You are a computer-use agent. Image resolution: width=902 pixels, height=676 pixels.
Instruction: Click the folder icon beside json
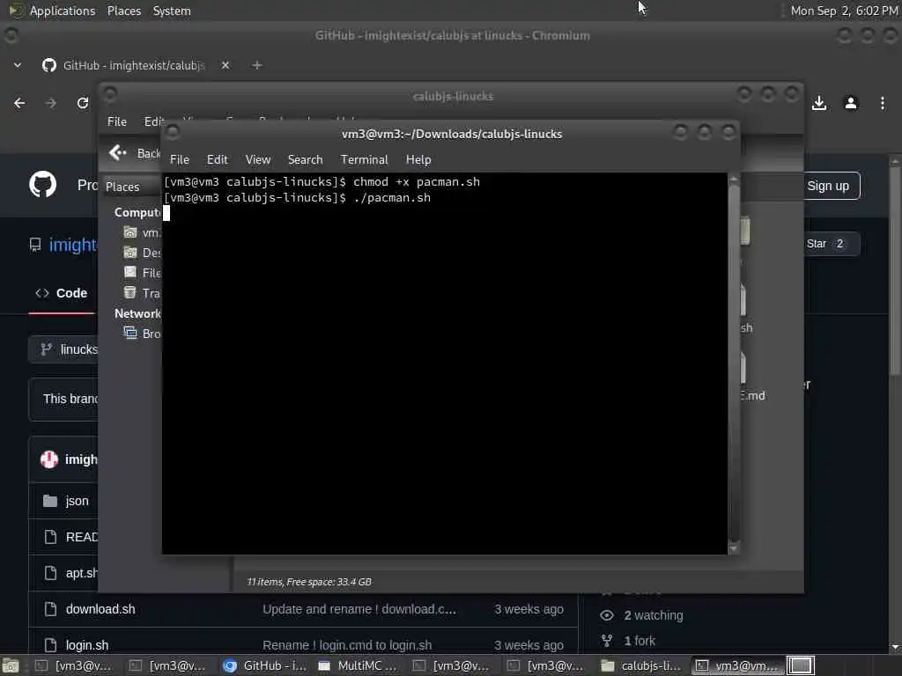(x=50, y=501)
